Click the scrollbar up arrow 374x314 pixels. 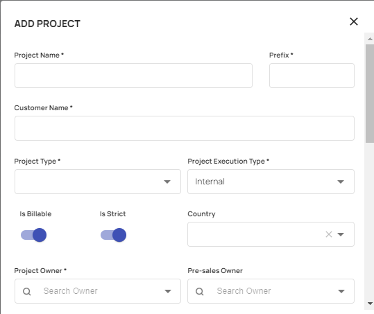tap(370, 39)
